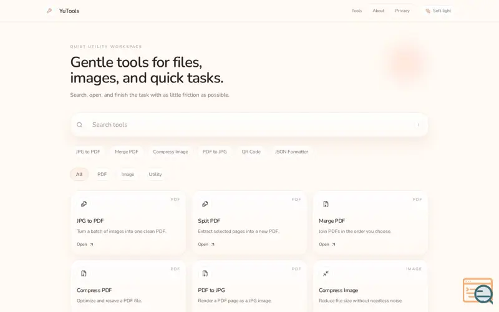This screenshot has height=312, width=499.
Task: Click the Split PDF card icon
Action: tap(205, 204)
